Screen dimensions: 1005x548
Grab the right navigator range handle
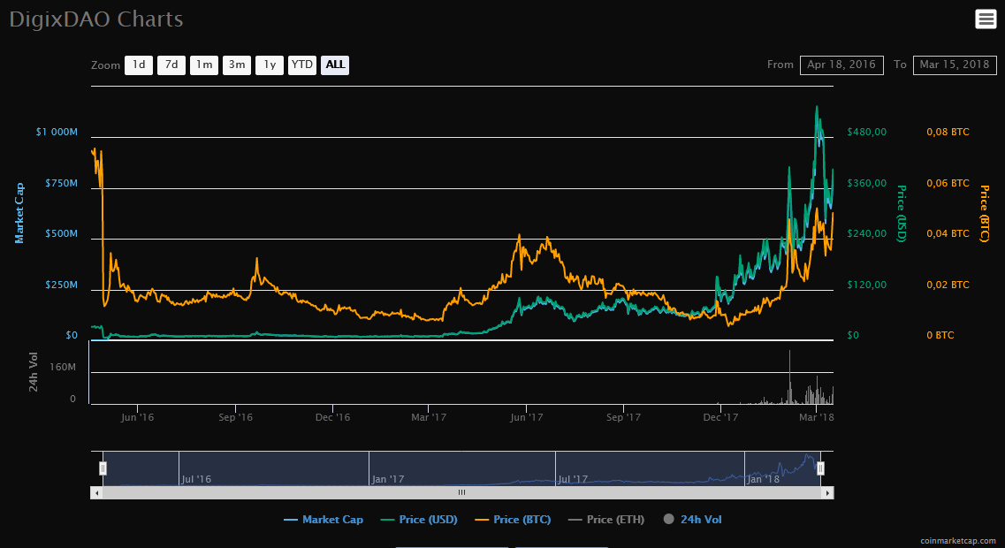tap(820, 468)
